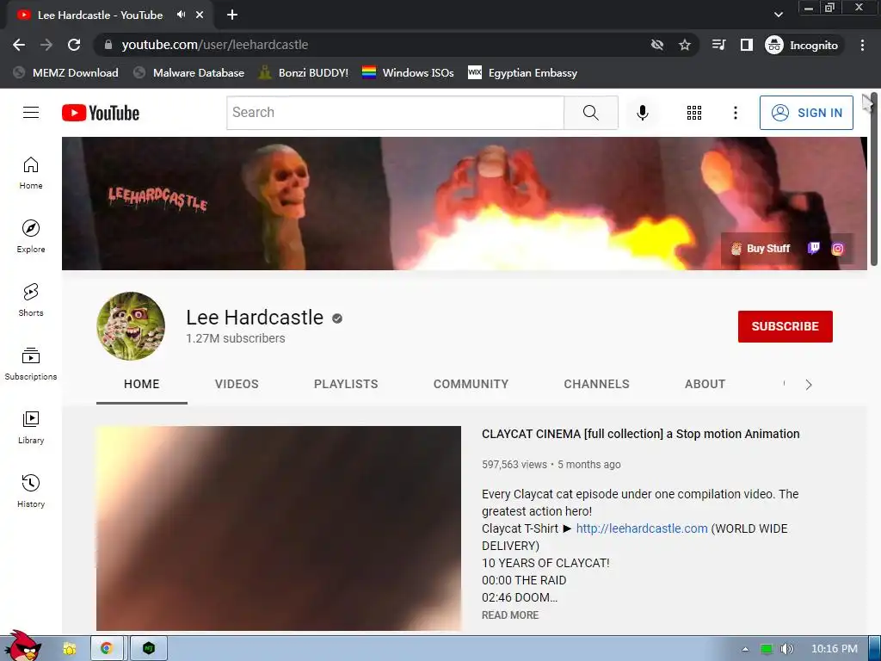
Task: Open the volume control in system tray
Action: click(x=786, y=649)
